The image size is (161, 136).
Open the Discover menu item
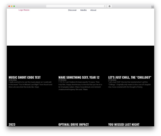click(72, 10)
